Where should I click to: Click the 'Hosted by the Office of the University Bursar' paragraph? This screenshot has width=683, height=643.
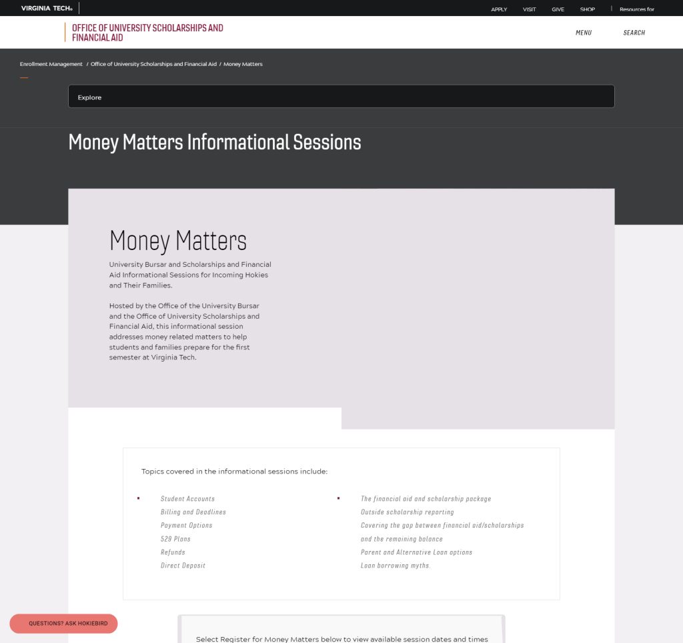coord(185,332)
